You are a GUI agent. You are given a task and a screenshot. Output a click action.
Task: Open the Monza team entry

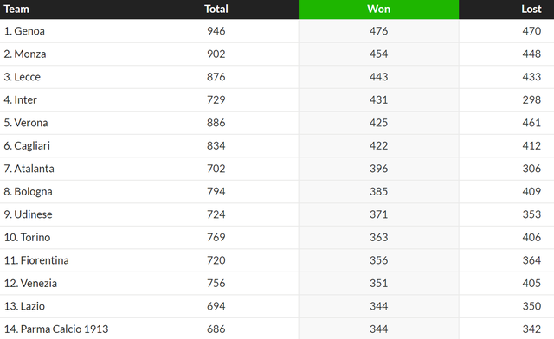(30, 54)
